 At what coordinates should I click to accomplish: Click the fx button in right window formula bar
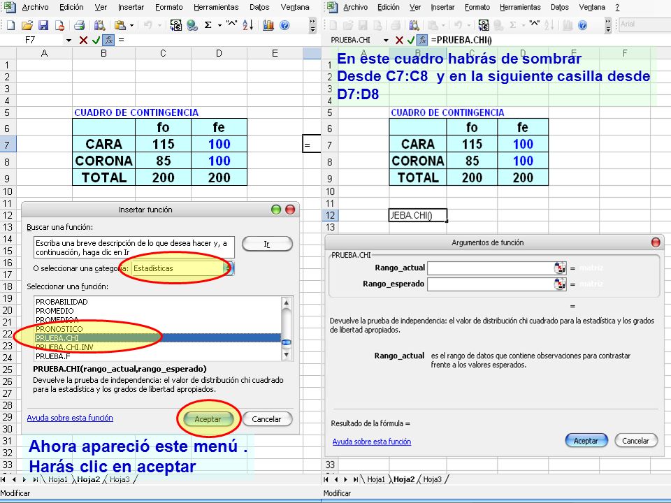point(423,41)
